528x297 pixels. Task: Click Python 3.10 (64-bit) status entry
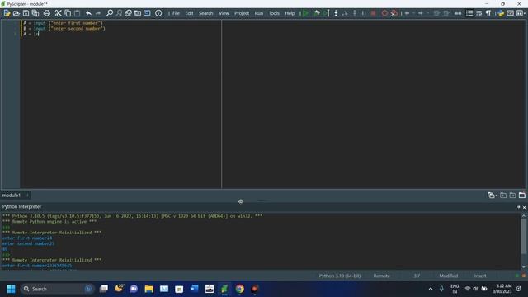click(x=340, y=276)
